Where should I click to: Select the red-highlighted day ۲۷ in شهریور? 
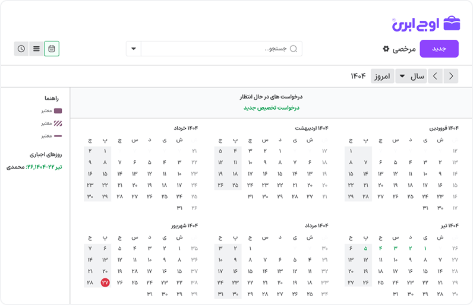105,282
